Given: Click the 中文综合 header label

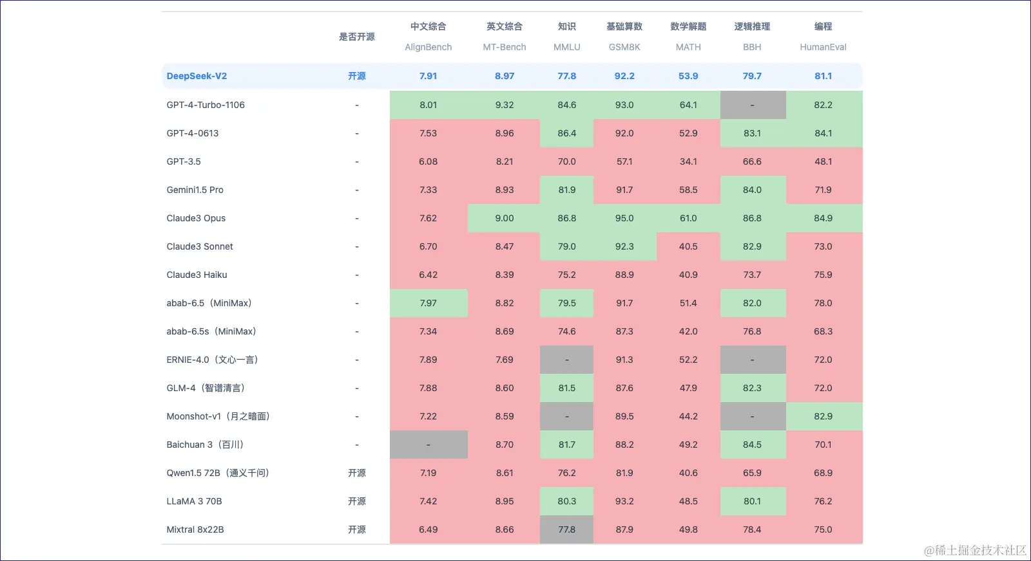Looking at the screenshot, I should coord(428,26).
